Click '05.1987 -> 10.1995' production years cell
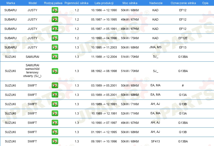 coord(104,19)
